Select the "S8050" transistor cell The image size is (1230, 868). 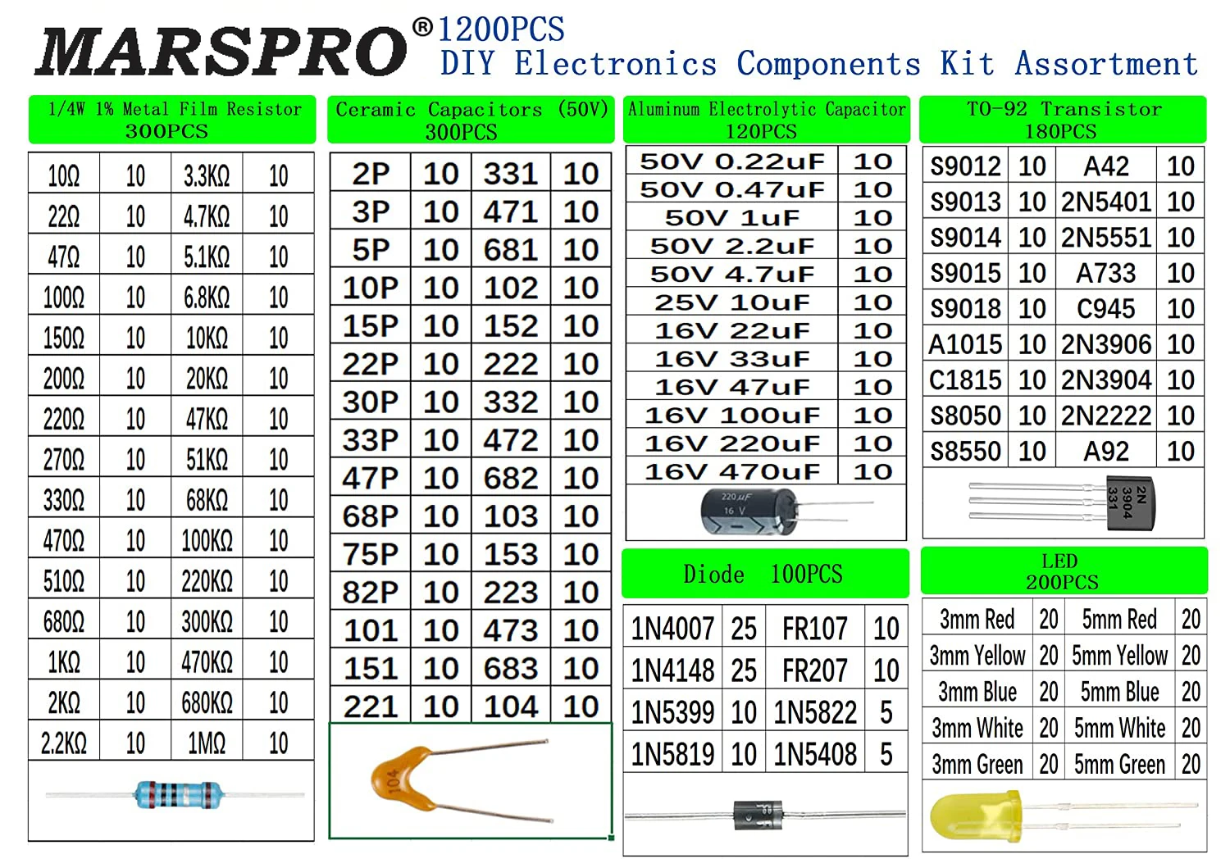[x=965, y=416]
